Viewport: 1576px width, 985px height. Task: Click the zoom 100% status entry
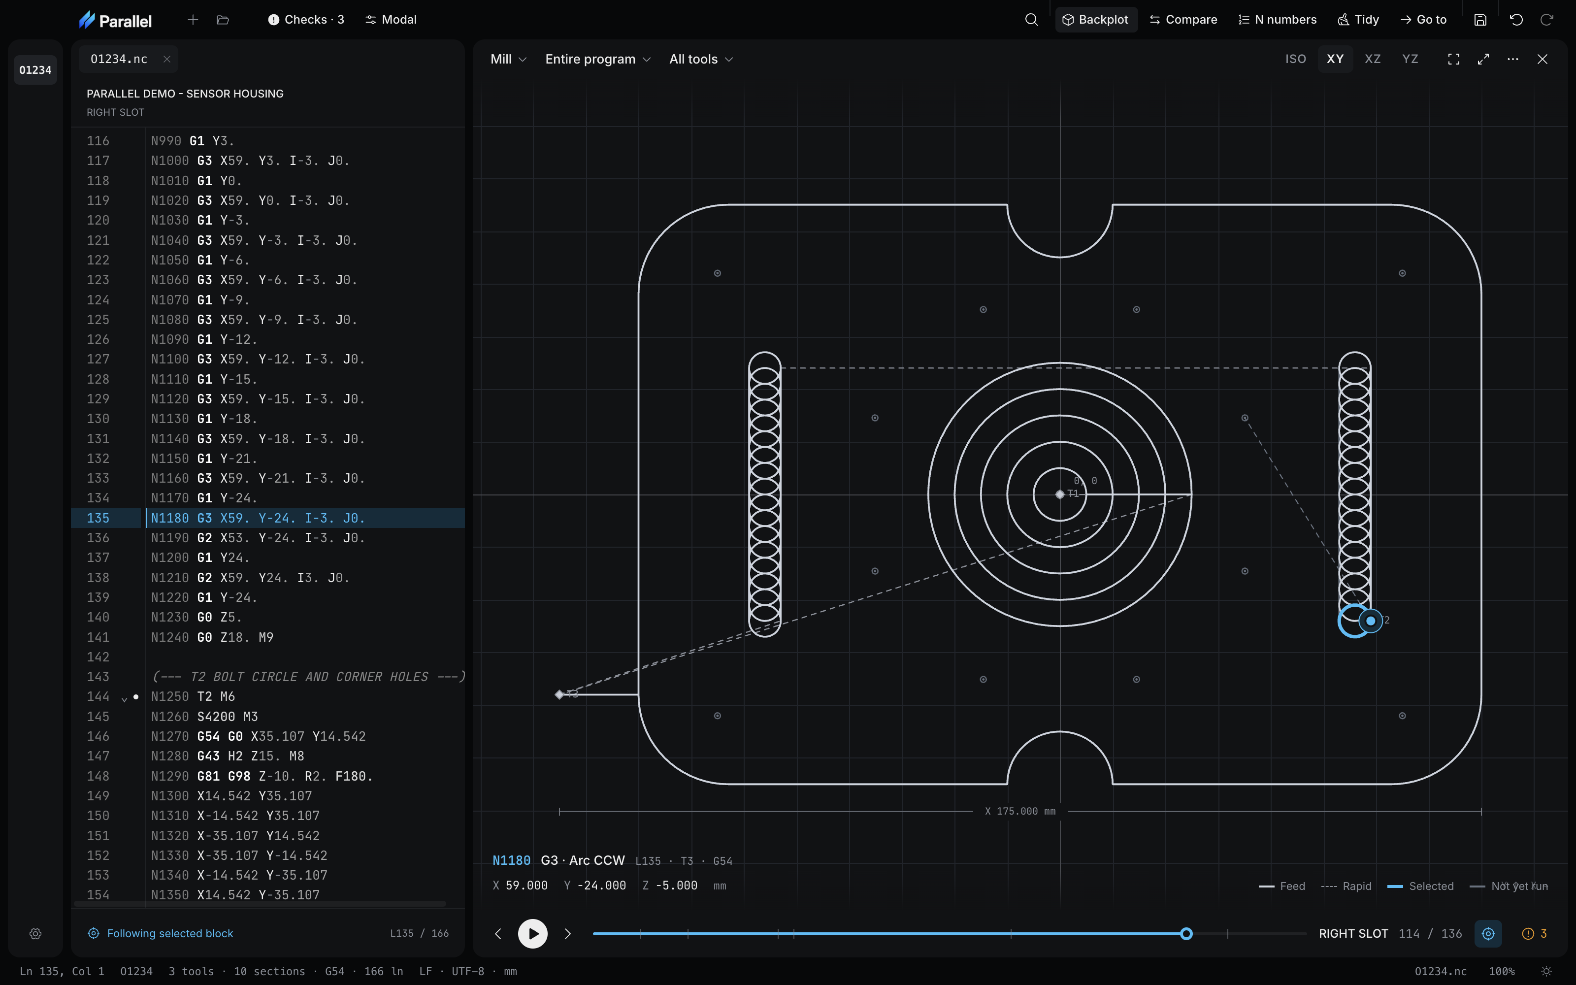click(1502, 971)
